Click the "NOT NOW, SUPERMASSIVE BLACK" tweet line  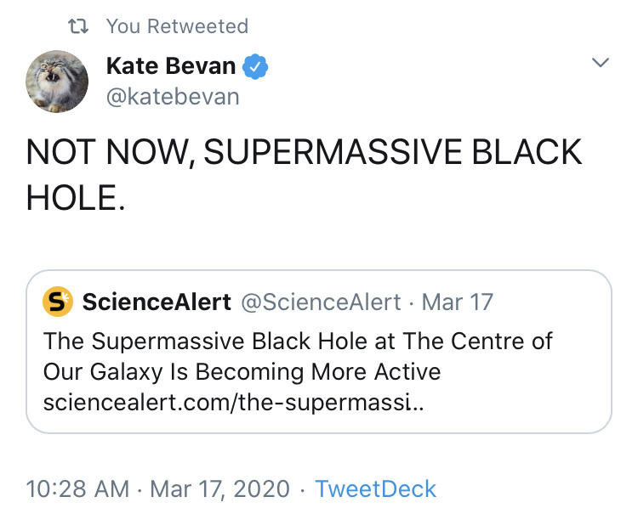pyautogui.click(x=304, y=152)
